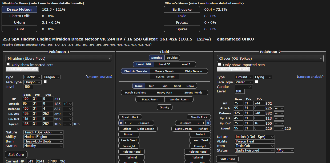Viewport: 330px width, 163px height.
Task: Open Miraidon's Item Heavy-Duty Boots dropdown
Action: [x=43, y=141]
